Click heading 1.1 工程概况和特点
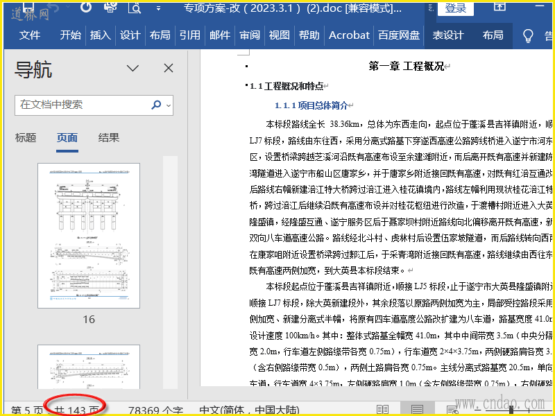555x416 pixels. pyautogui.click(x=287, y=86)
